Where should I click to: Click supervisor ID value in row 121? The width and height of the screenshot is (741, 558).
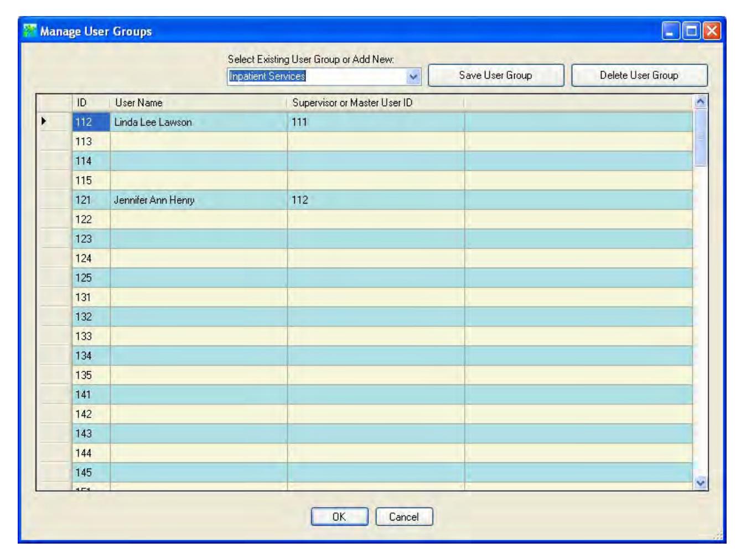pos(376,200)
